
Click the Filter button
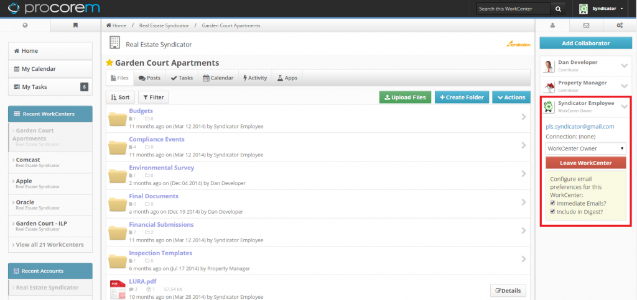click(x=154, y=98)
